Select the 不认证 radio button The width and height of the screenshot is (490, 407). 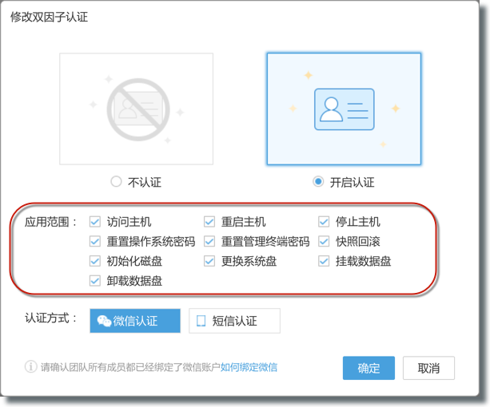(116, 181)
